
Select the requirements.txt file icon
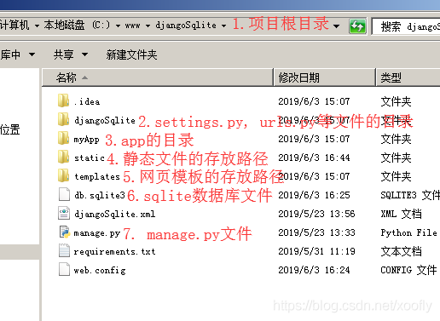64,250
